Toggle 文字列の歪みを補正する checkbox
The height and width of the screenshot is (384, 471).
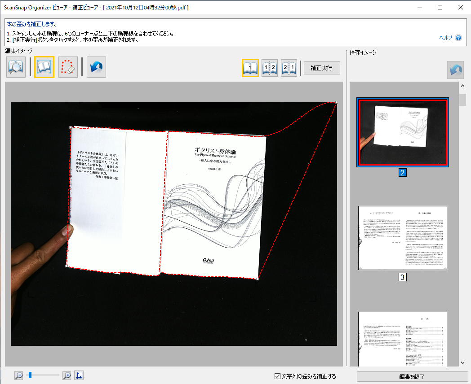tap(278, 376)
